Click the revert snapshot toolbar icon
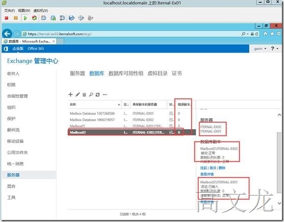 point(53,18)
